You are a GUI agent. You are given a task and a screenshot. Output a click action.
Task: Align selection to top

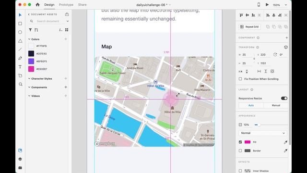pyautogui.click(x=241, y=15)
